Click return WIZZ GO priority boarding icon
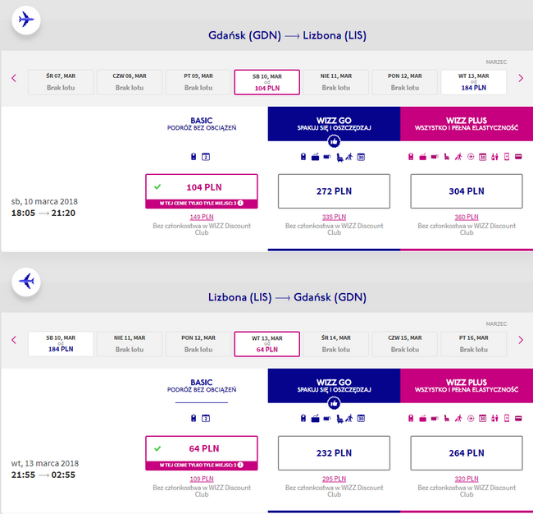Image resolution: width=533 pixels, height=514 pixels. (349, 419)
